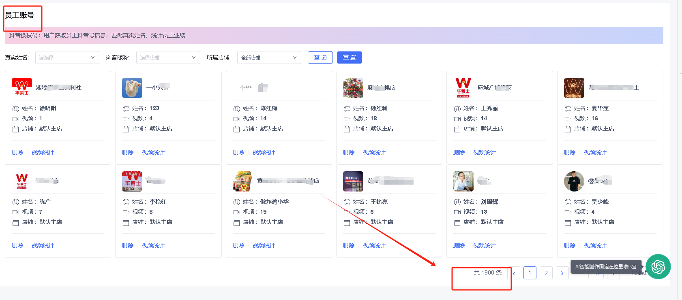Open the 抖音昵称 select dropdown
The width and height of the screenshot is (682, 300).
click(168, 57)
